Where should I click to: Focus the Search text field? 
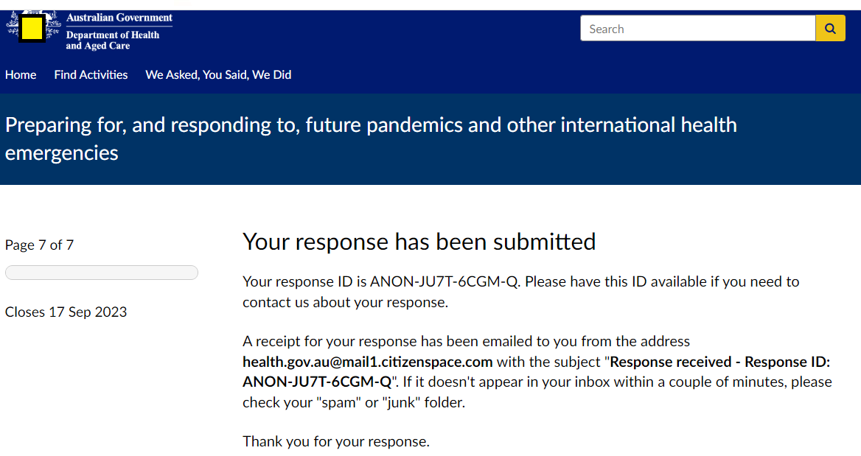tap(697, 29)
